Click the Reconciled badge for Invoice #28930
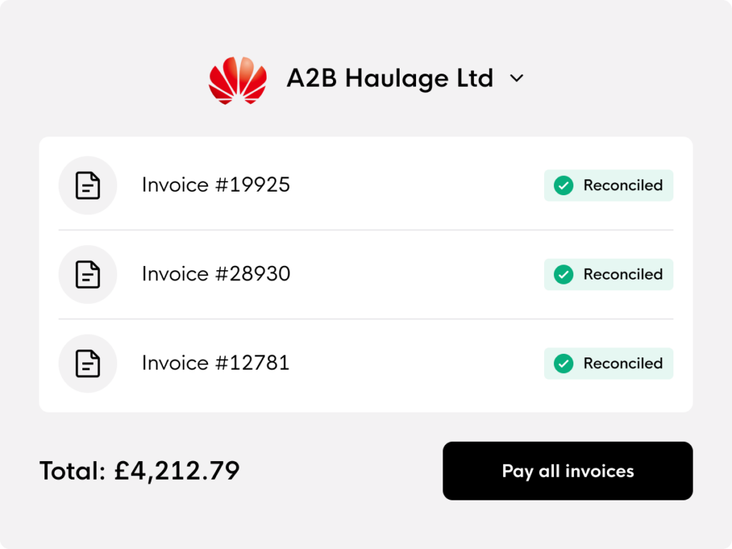 pyautogui.click(x=609, y=274)
